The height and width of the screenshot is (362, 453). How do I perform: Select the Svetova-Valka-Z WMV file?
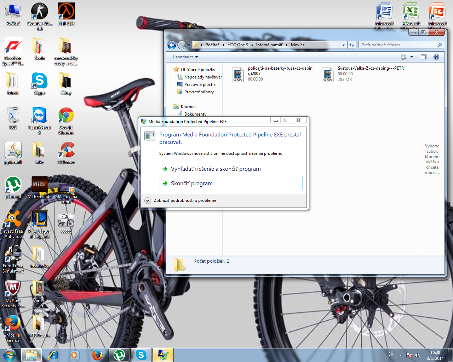363,74
